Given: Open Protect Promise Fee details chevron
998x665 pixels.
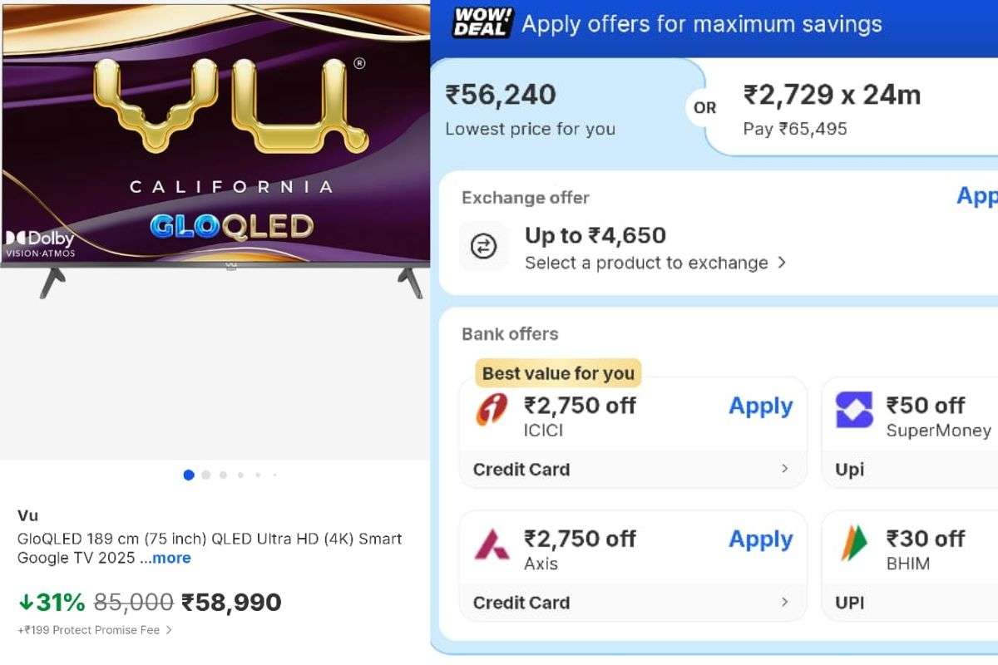Looking at the screenshot, I should [169, 630].
